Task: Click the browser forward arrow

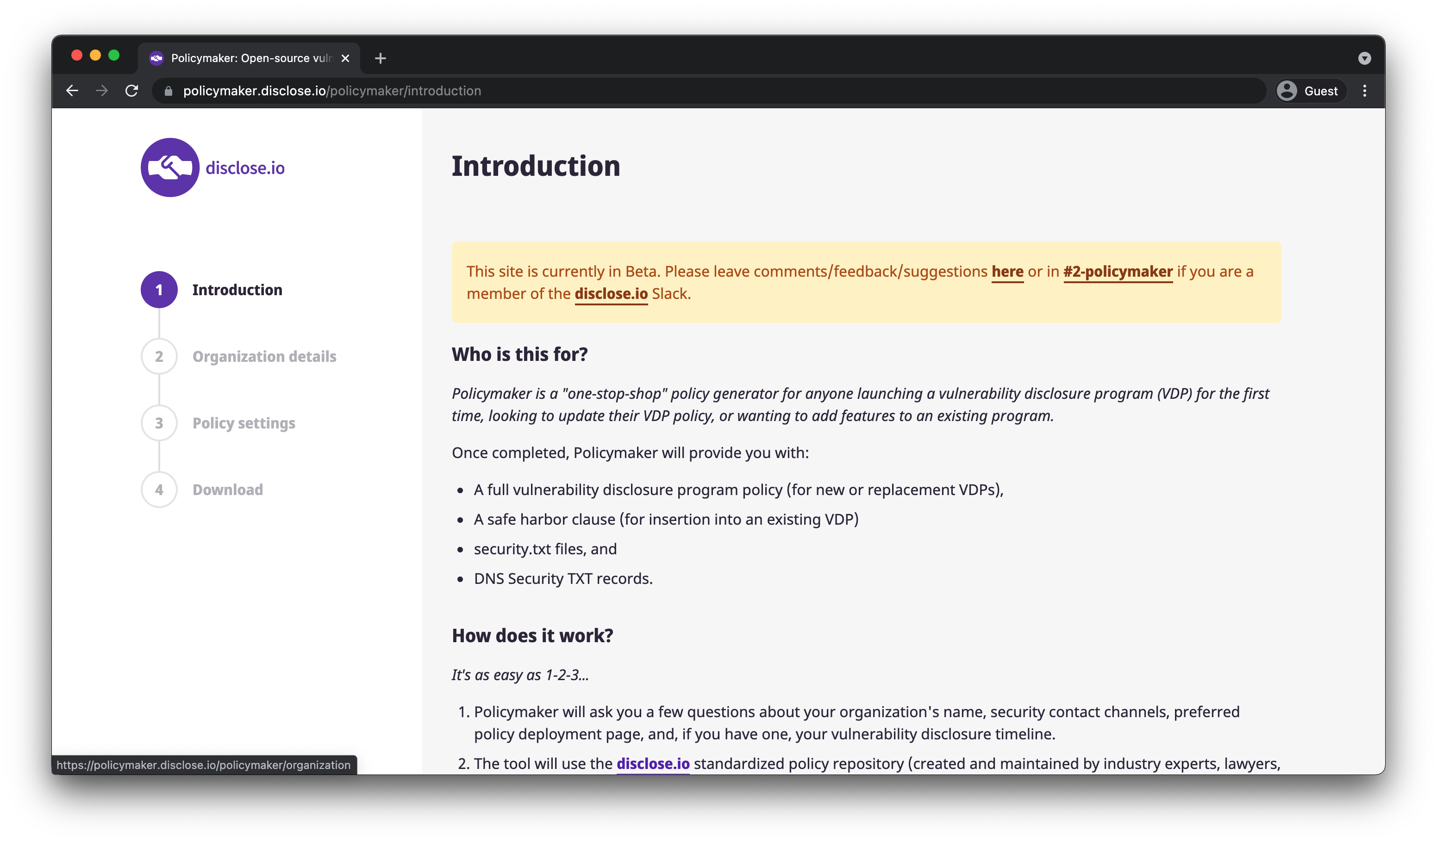Action: point(102,91)
